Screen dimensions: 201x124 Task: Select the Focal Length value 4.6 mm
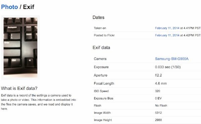[x=161, y=83]
